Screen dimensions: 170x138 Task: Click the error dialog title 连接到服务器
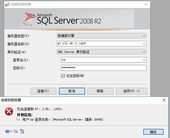tap(11, 100)
